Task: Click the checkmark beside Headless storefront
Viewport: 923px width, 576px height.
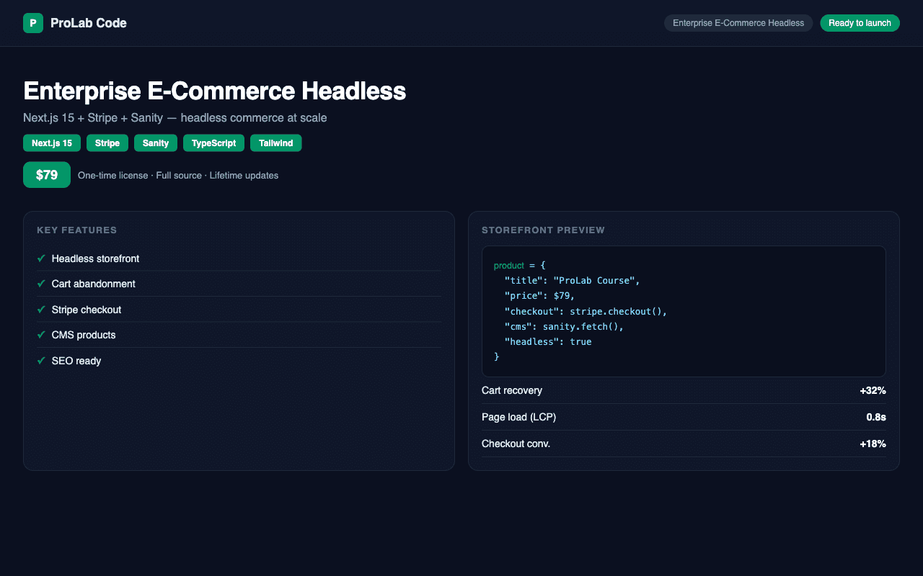Action: click(41, 258)
